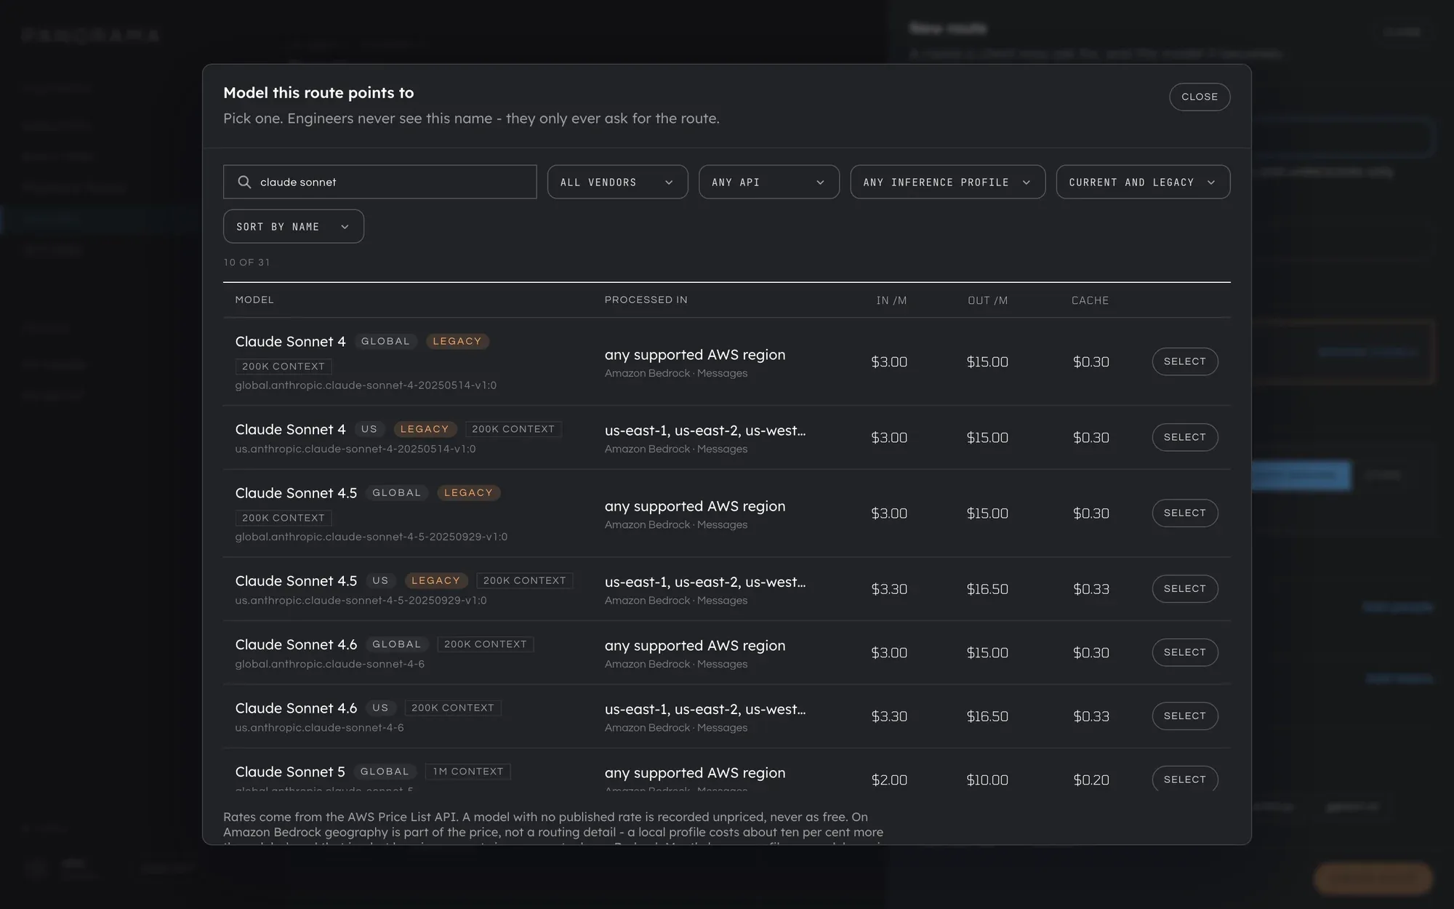Click the 200K CONTEXT tag on Claude Sonnet 4.6 US
The width and height of the screenshot is (1454, 909).
(453, 708)
